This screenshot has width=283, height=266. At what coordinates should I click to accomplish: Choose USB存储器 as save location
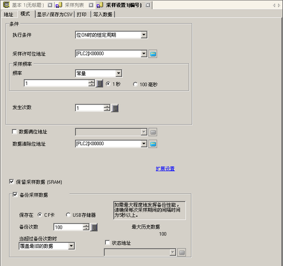[68, 215]
